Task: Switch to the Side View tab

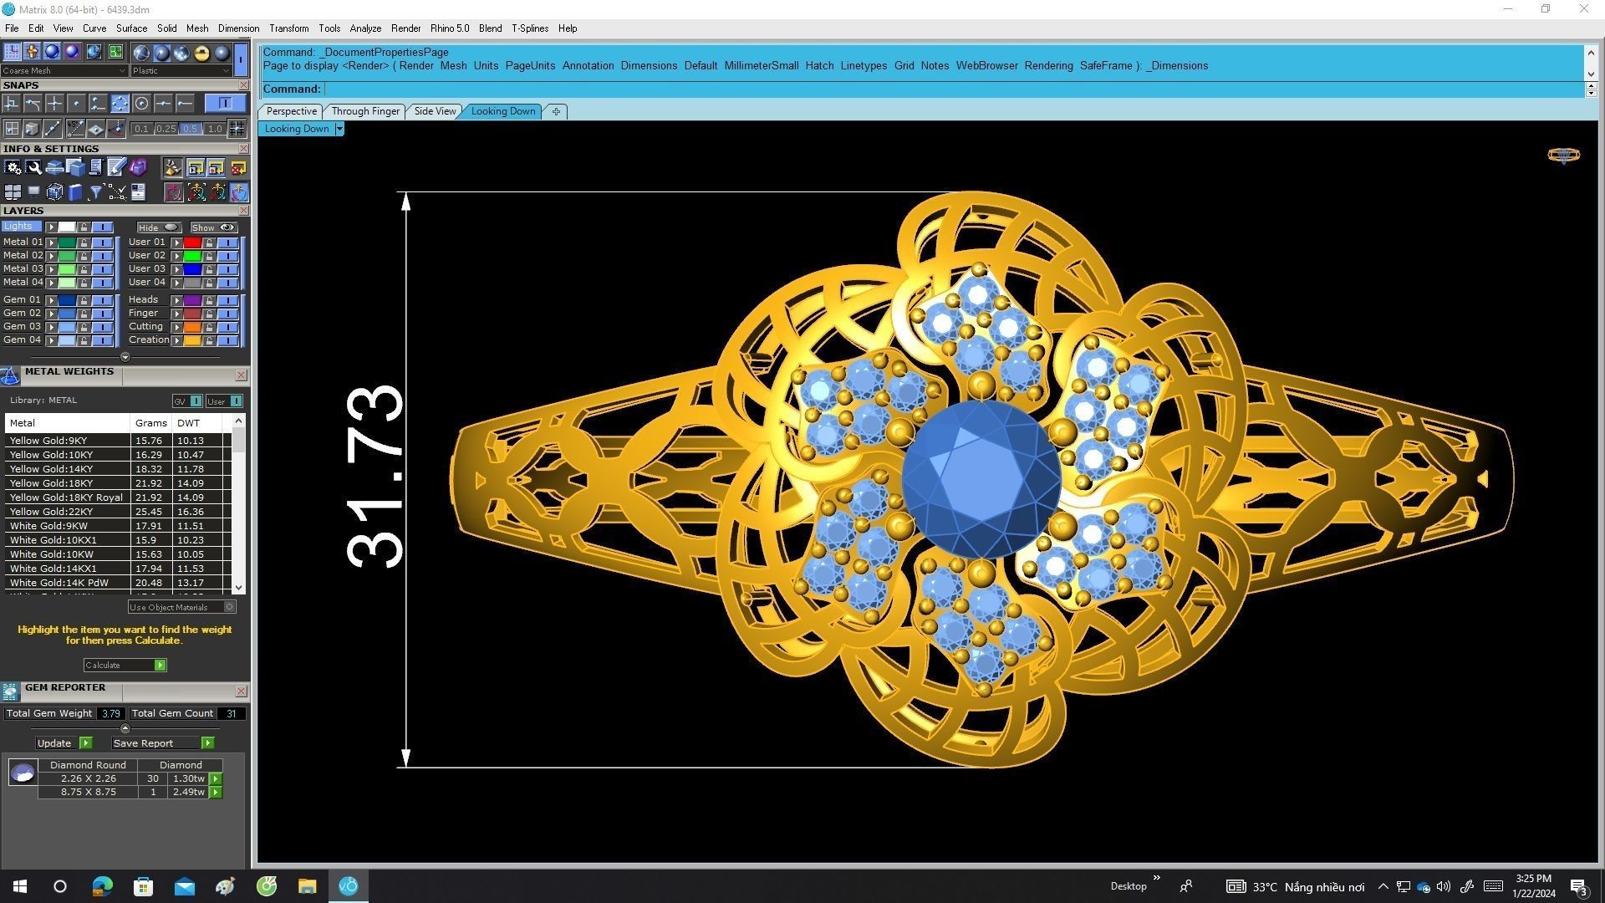Action: point(435,111)
